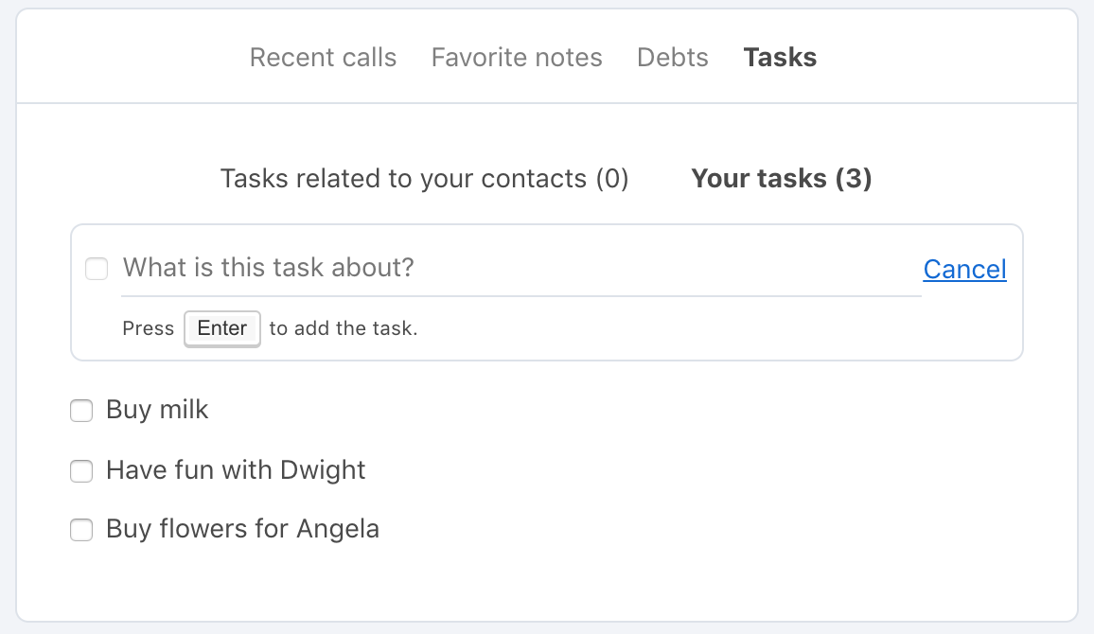Click the Cancel link
The height and width of the screenshot is (634, 1094).
tap(965, 270)
